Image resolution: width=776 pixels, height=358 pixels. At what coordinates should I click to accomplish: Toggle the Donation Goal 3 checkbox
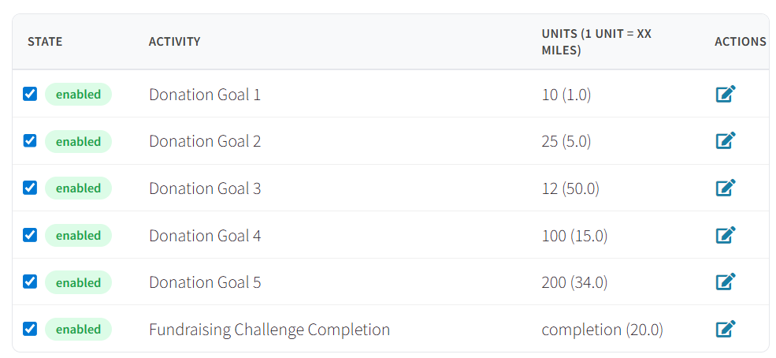[x=30, y=188]
